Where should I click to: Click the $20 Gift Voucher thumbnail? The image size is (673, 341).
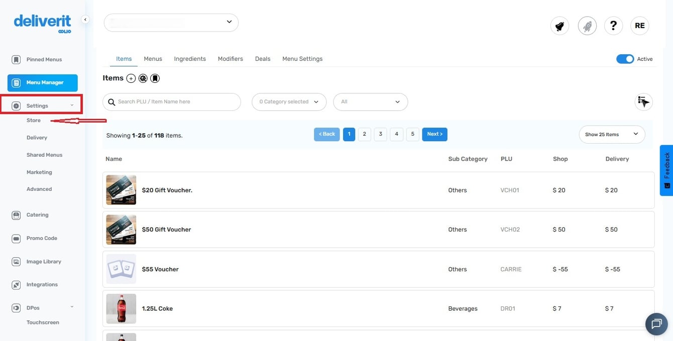(121, 190)
